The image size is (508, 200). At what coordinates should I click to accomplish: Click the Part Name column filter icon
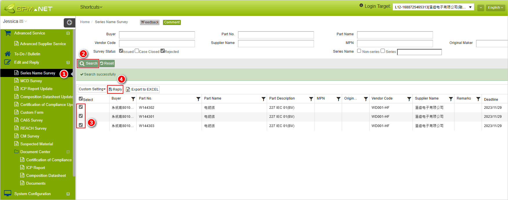pos(263,99)
